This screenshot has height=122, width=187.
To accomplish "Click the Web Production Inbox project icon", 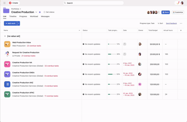I will (x=7, y=44).
